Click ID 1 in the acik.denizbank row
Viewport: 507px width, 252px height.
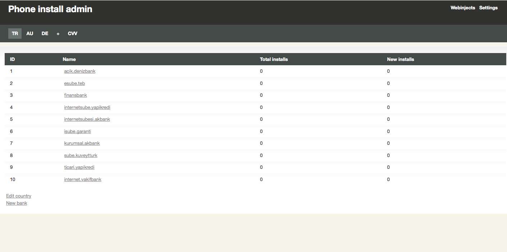pos(11,71)
